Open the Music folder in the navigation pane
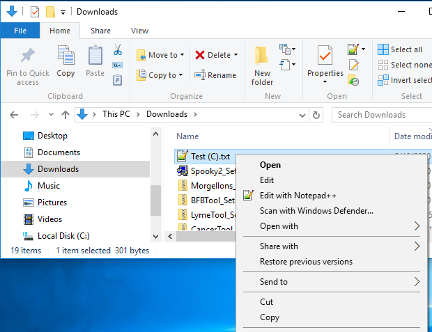 click(x=49, y=186)
